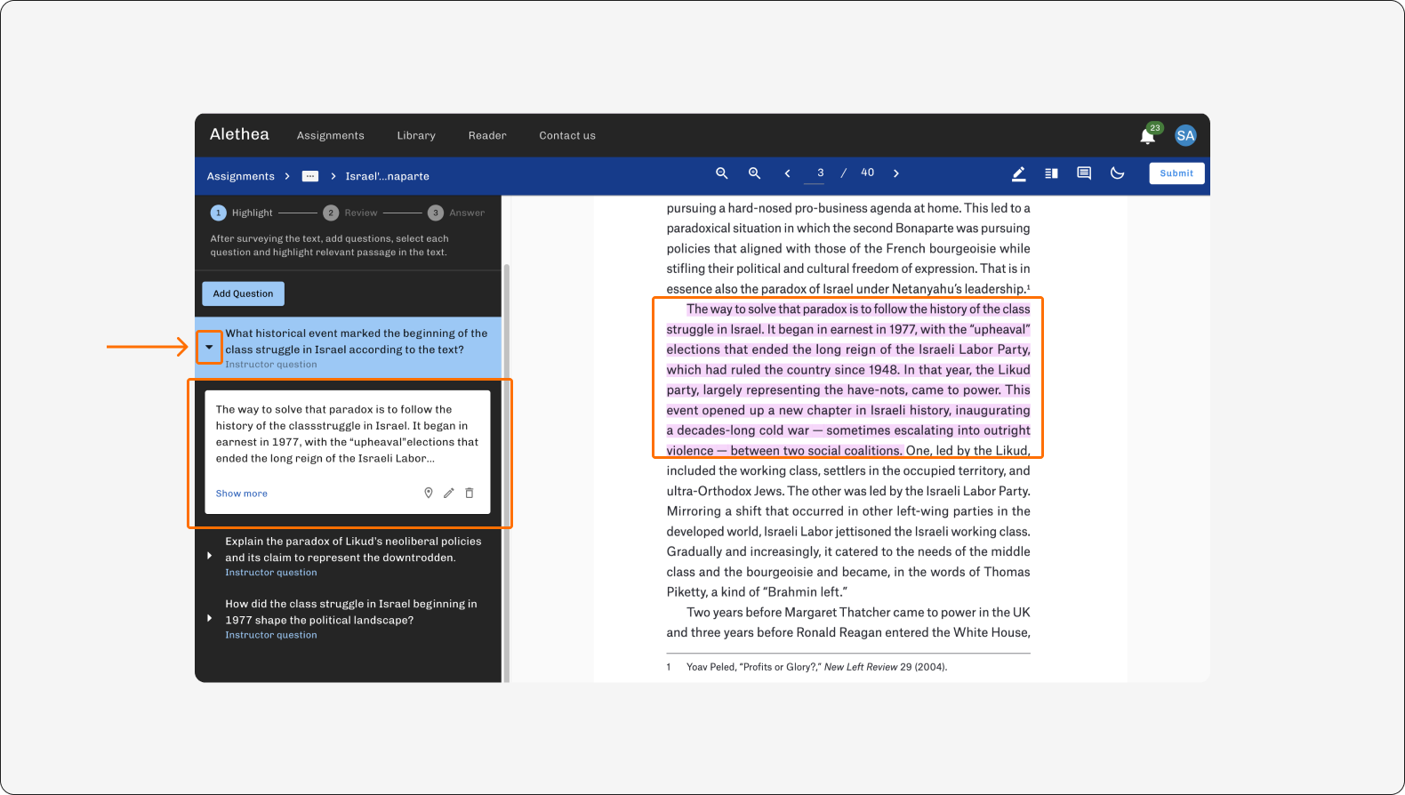Toggle dark mode moon icon
This screenshot has width=1405, height=795.
coord(1118,173)
